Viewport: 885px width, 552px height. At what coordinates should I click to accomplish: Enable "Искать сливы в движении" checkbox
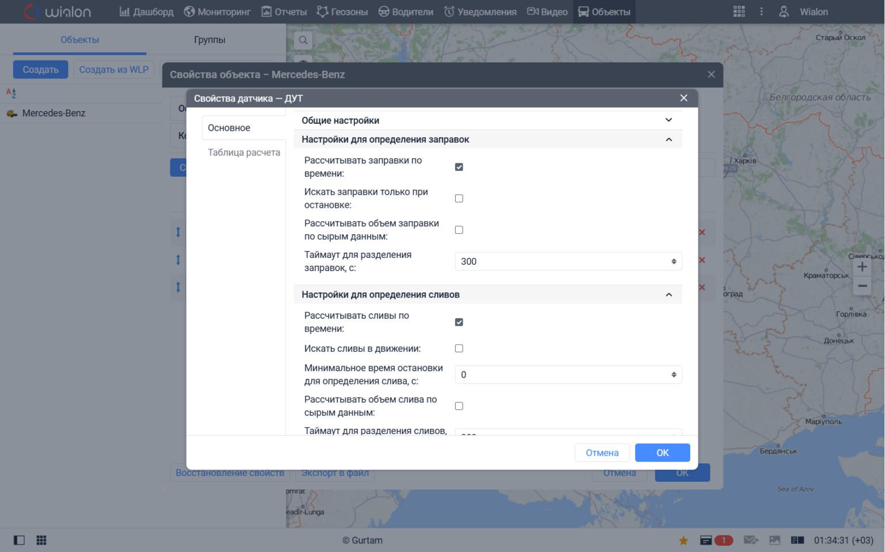coord(459,349)
